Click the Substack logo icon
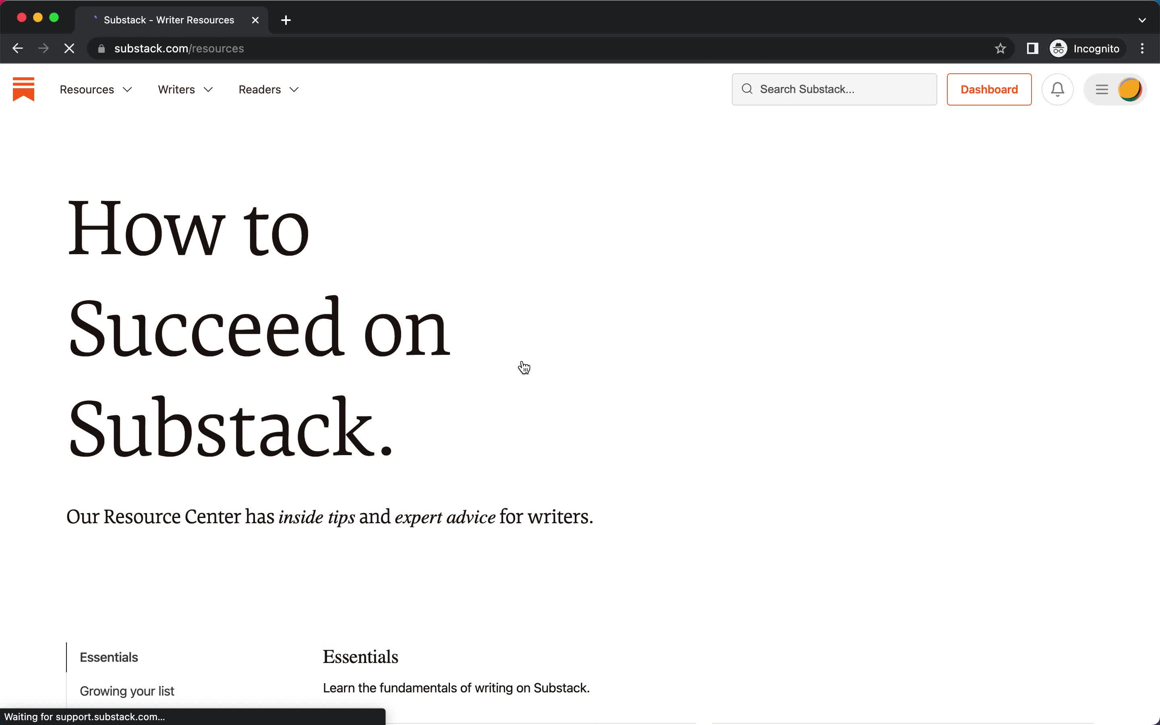Viewport: 1160px width, 725px height. [x=23, y=89]
